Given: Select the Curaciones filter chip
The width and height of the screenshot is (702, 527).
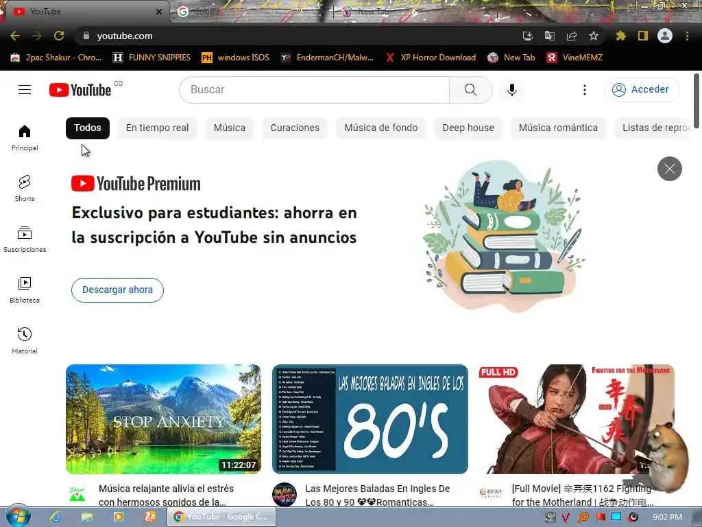Looking at the screenshot, I should pos(295,128).
